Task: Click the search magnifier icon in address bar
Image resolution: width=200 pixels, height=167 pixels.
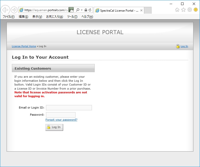Action: point(78,10)
